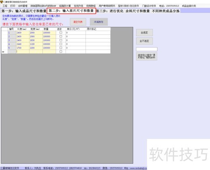Open the 余料尺寸和数量 tab
210x170 pixels.
pyautogui.click(x=137, y=11)
